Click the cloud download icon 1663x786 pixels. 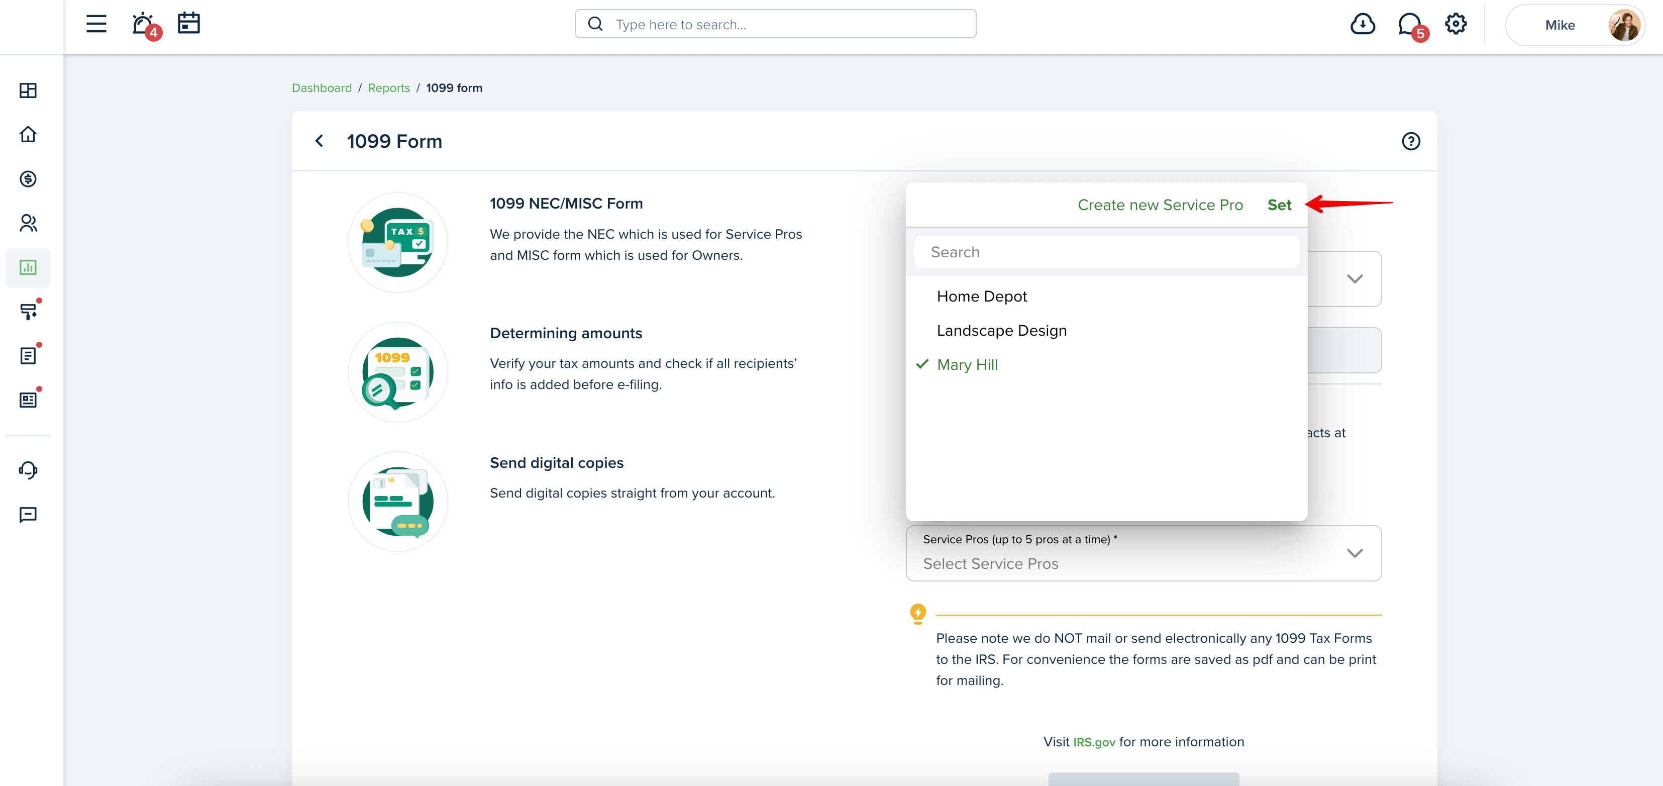(x=1362, y=25)
